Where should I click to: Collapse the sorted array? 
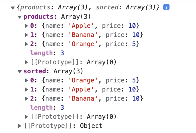click(x=20, y=72)
